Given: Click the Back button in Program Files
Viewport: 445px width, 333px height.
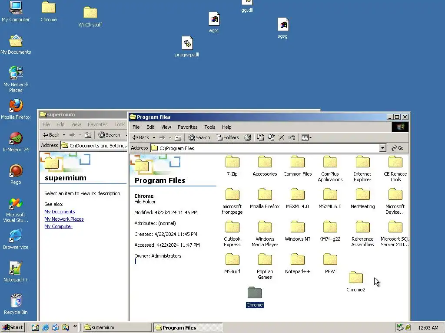Looking at the screenshot, I should 141,137.
